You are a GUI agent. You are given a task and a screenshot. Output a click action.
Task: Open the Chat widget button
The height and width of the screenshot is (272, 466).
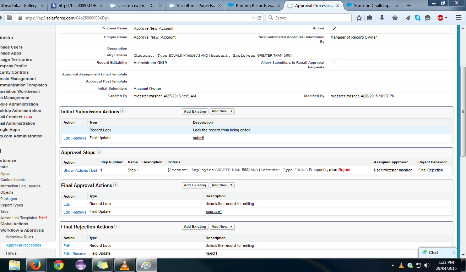[438, 253]
